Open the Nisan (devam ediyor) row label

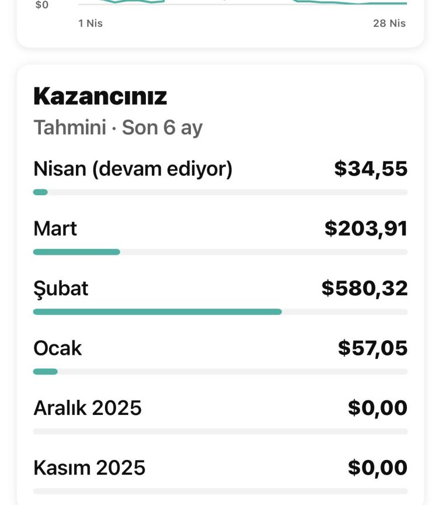tap(133, 169)
